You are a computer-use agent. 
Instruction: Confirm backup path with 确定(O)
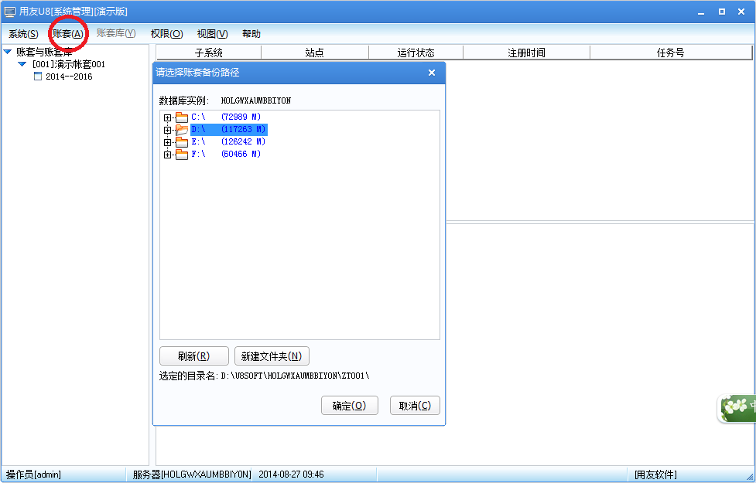(x=350, y=406)
